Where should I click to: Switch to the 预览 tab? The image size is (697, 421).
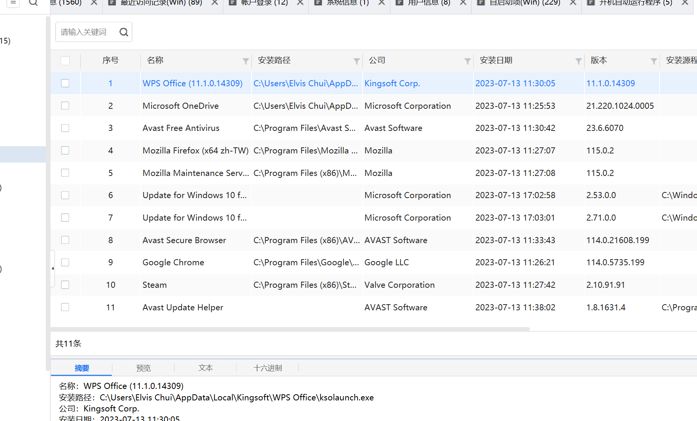pyautogui.click(x=144, y=368)
